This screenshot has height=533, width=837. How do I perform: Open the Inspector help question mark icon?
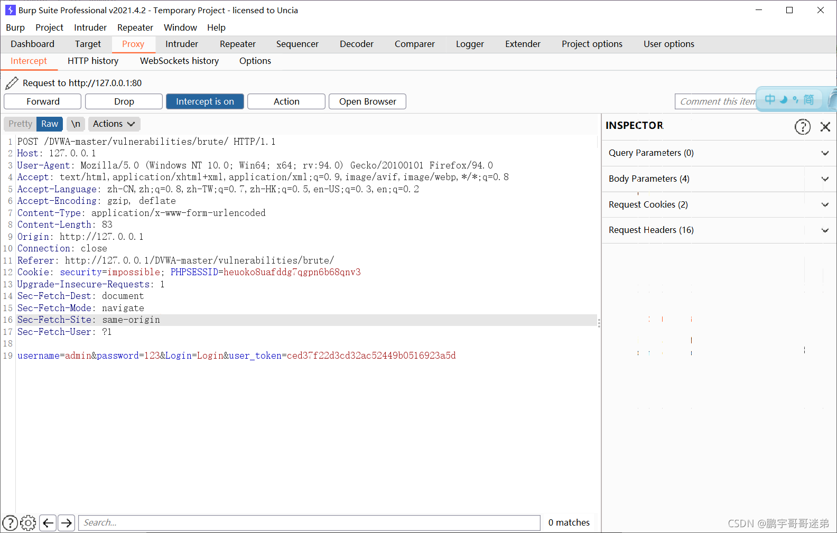tap(802, 127)
